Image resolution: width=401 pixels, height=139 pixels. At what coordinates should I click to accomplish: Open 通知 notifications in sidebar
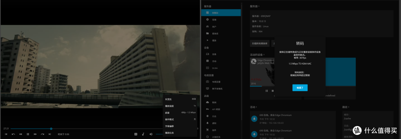tap(221, 123)
